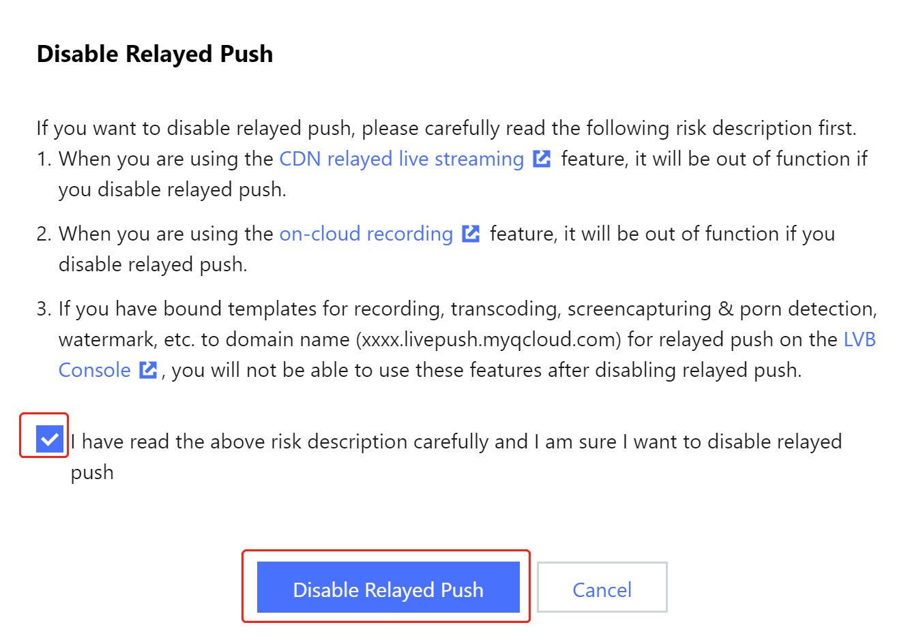
Task: Select the Disable Relayed Push dialog heading
Action: tap(155, 54)
